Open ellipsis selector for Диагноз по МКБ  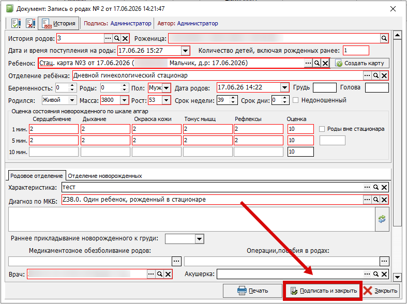pos(367,200)
